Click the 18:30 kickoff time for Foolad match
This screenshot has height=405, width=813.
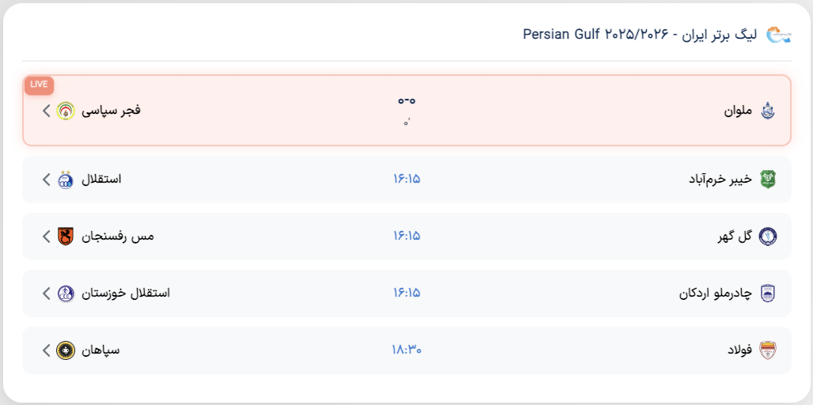tap(406, 350)
